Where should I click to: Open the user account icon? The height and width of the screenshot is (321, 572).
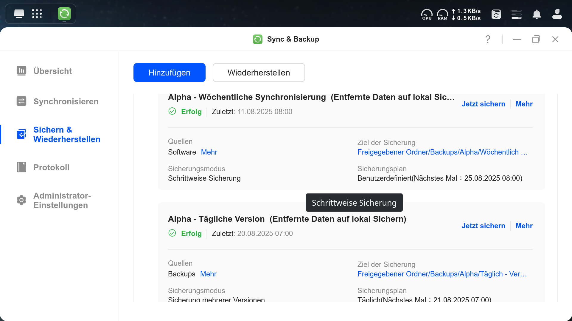(x=557, y=14)
